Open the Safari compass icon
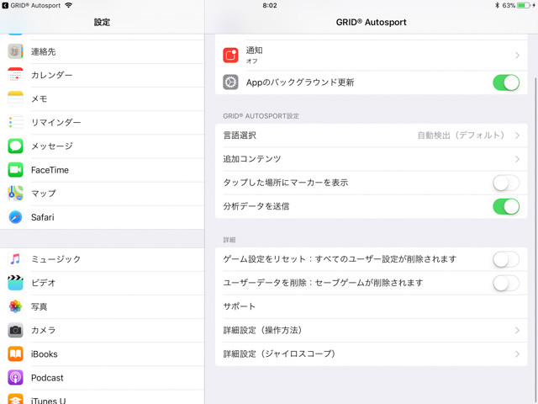Viewport: 538px width, 404px height. click(x=15, y=217)
